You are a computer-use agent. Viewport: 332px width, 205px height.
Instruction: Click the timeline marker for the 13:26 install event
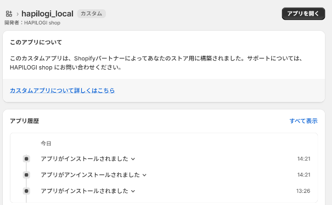[26, 191]
